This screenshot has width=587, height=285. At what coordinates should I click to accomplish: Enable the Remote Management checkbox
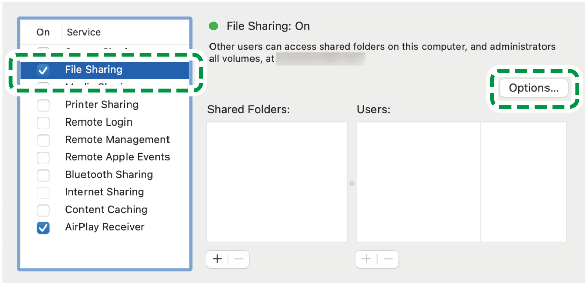[x=44, y=140]
